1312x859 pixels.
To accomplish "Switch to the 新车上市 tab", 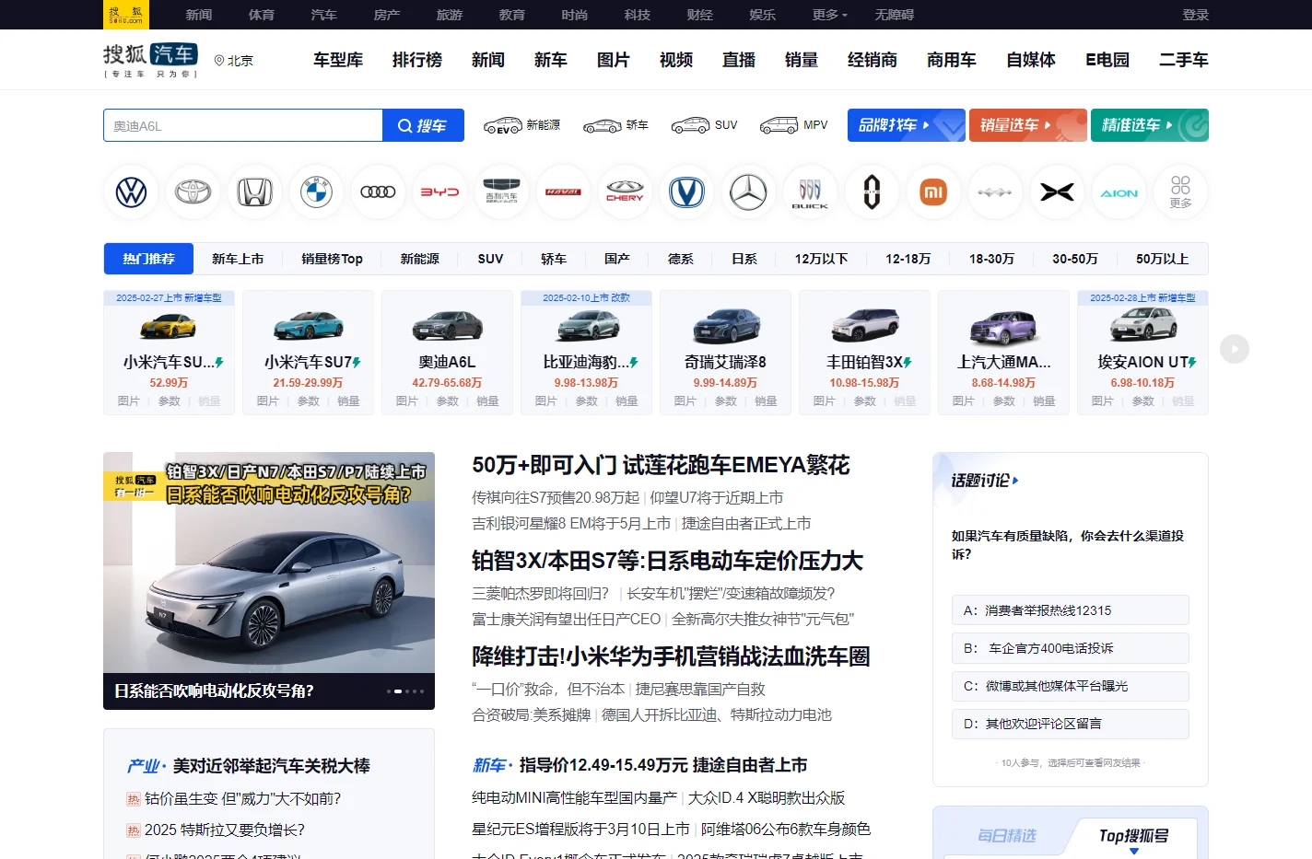I will (238, 259).
